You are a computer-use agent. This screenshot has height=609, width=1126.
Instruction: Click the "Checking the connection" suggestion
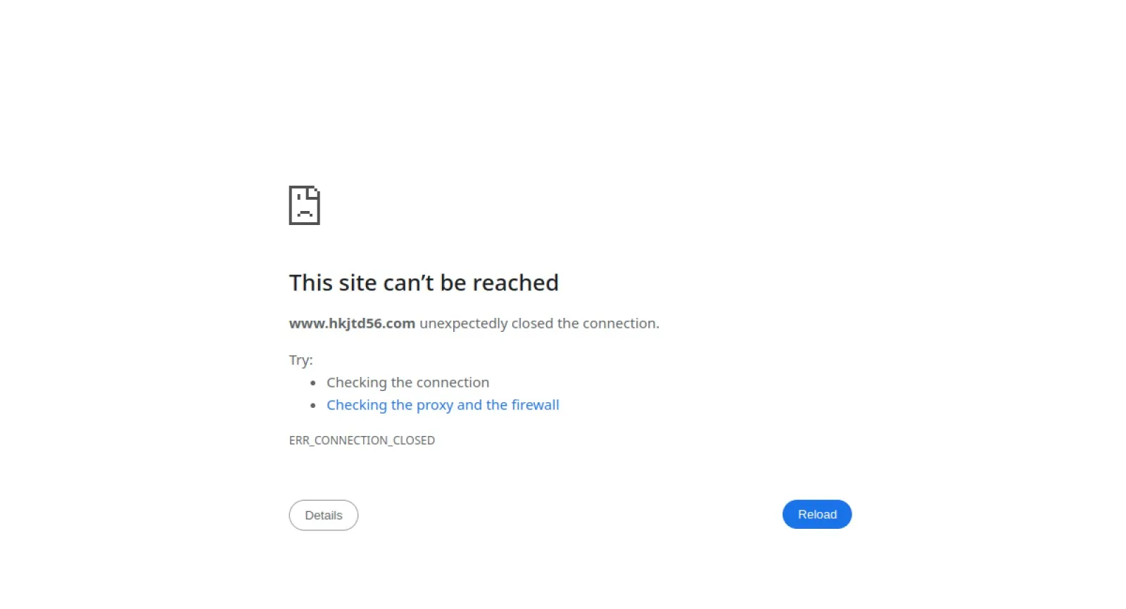(407, 383)
